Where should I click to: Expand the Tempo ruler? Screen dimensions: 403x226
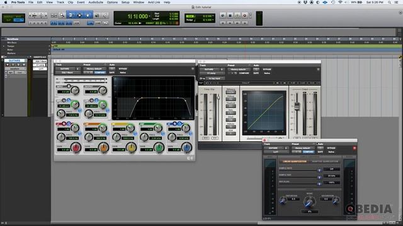(4, 46)
